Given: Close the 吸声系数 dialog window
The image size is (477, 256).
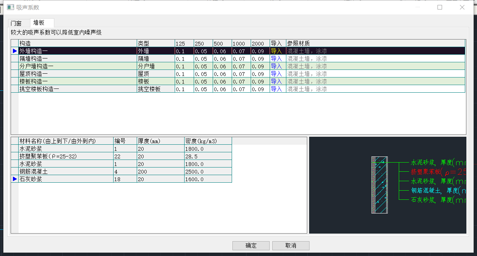Looking at the screenshot, I should tap(462, 7).
